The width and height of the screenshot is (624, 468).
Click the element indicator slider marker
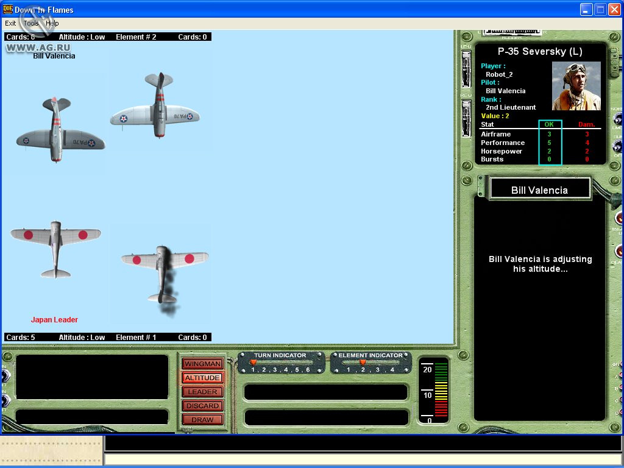tap(363, 362)
